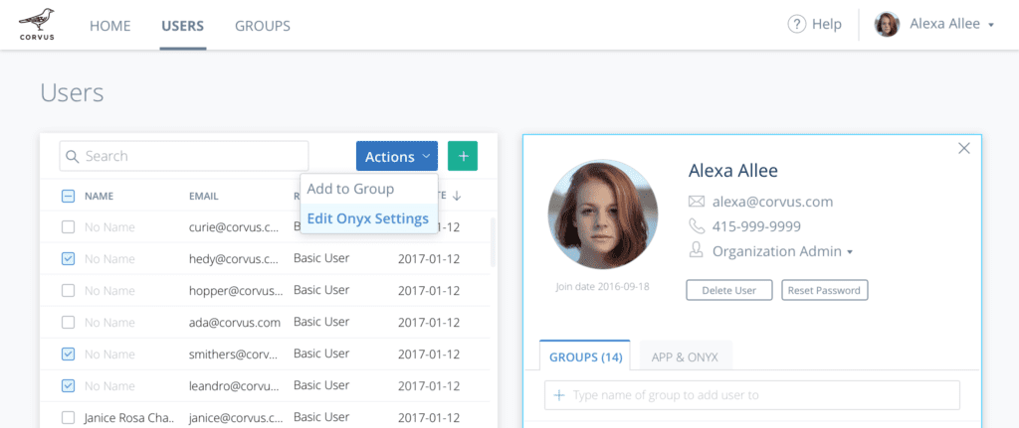Uncheck the box for leandro@corvu...

click(69, 386)
